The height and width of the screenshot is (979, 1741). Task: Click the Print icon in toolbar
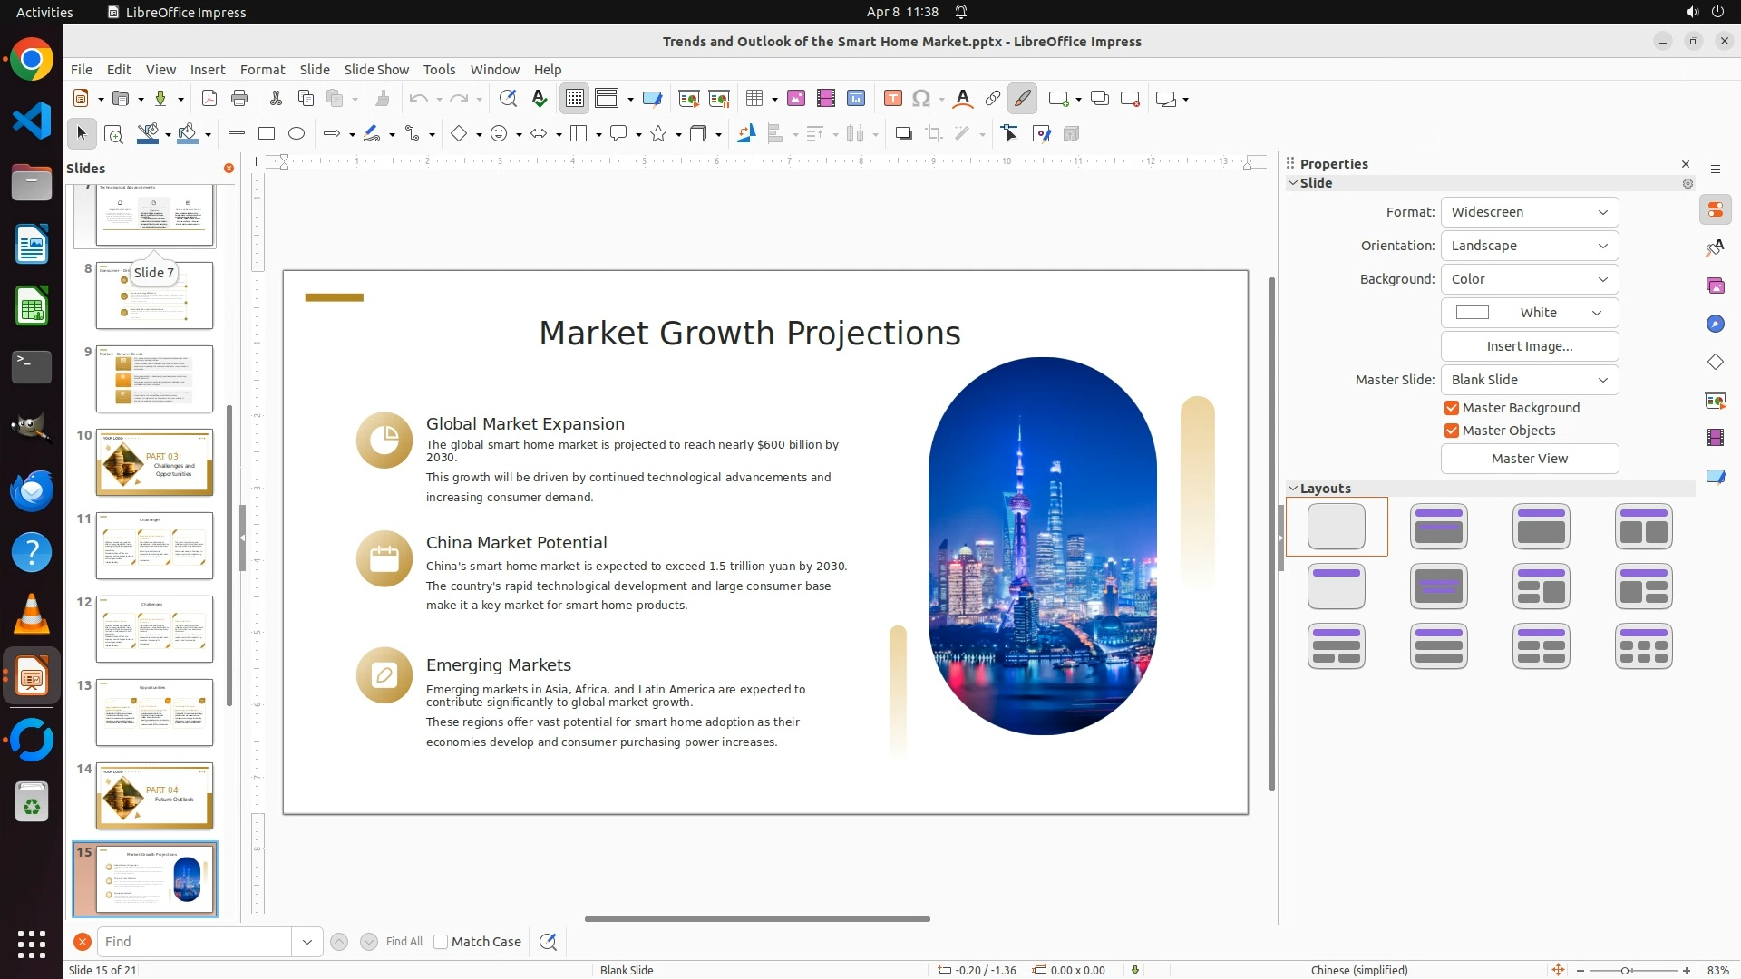click(x=239, y=99)
